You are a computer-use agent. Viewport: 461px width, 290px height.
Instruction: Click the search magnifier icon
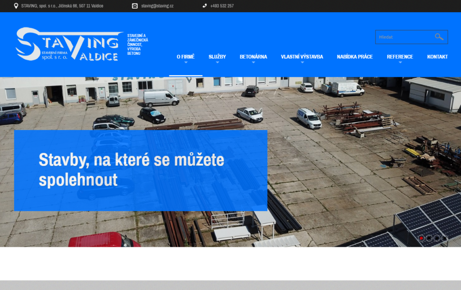[439, 37]
